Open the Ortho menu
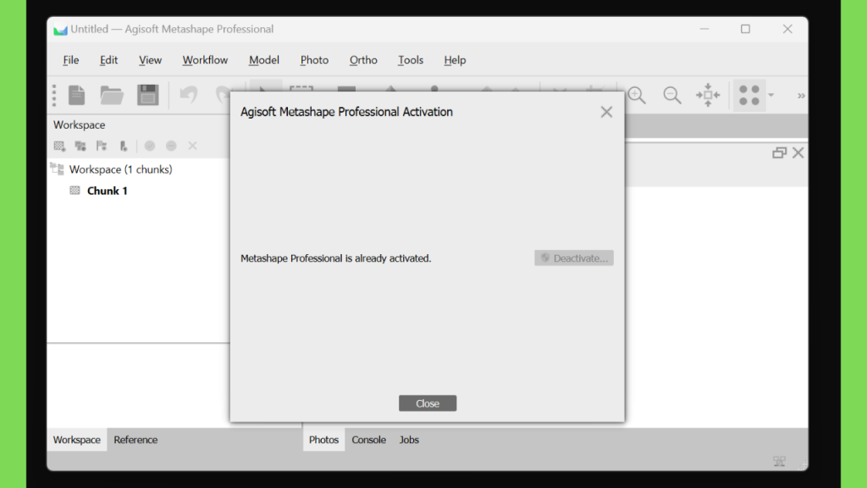This screenshot has width=867, height=488. (x=363, y=60)
